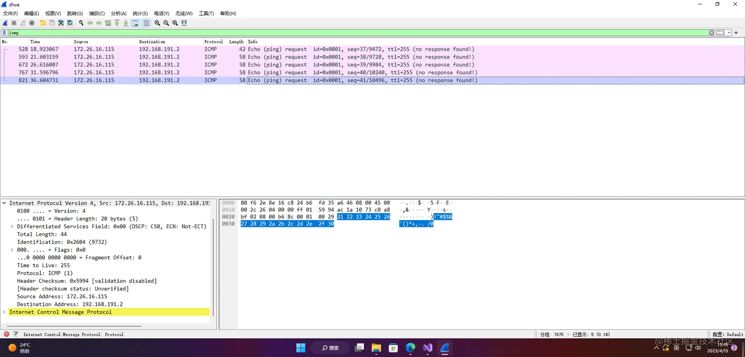Click the find packet magnifier icon
The image size is (745, 357).
click(x=81, y=23)
